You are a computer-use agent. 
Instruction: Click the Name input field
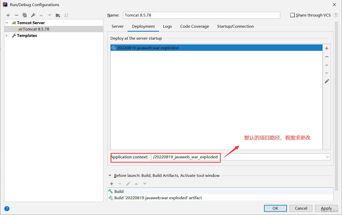201,15
